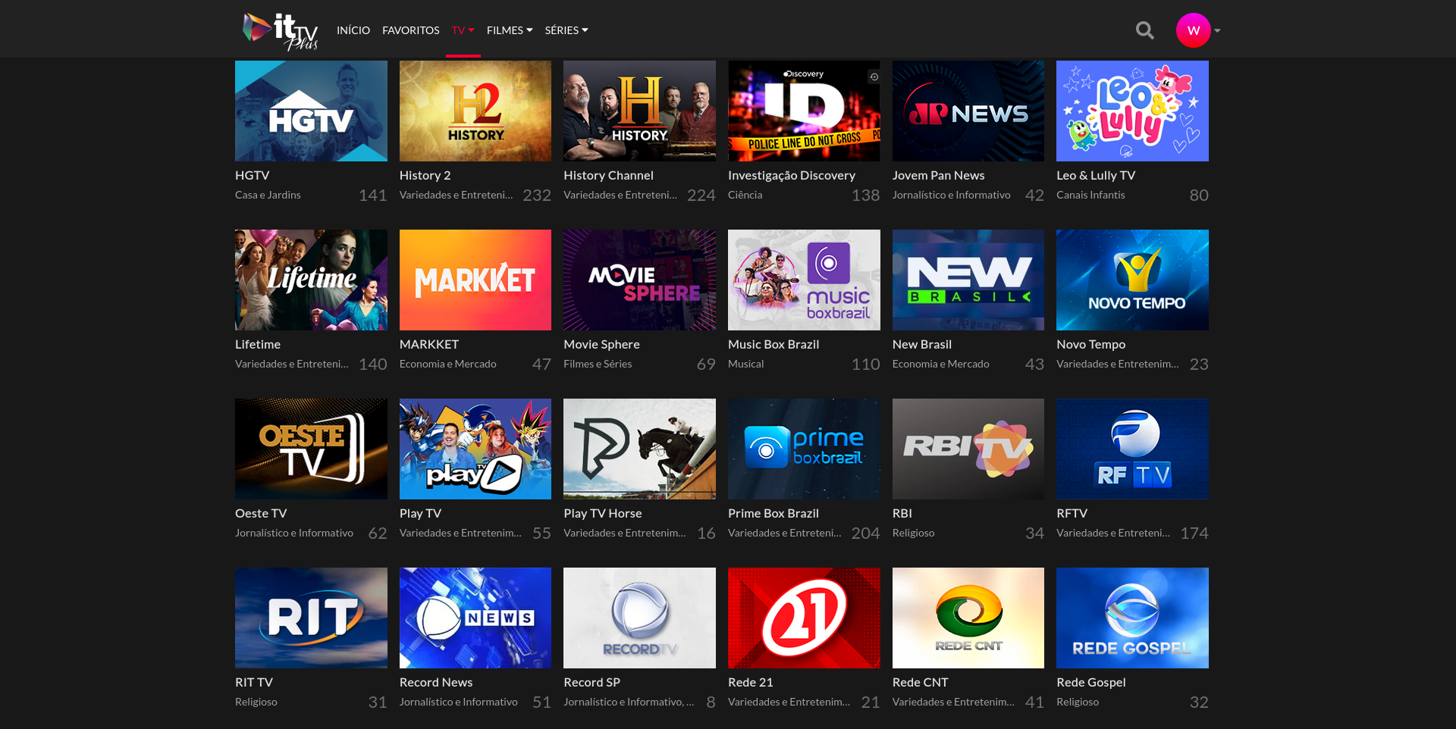Click the "Musical" category label

(x=746, y=364)
